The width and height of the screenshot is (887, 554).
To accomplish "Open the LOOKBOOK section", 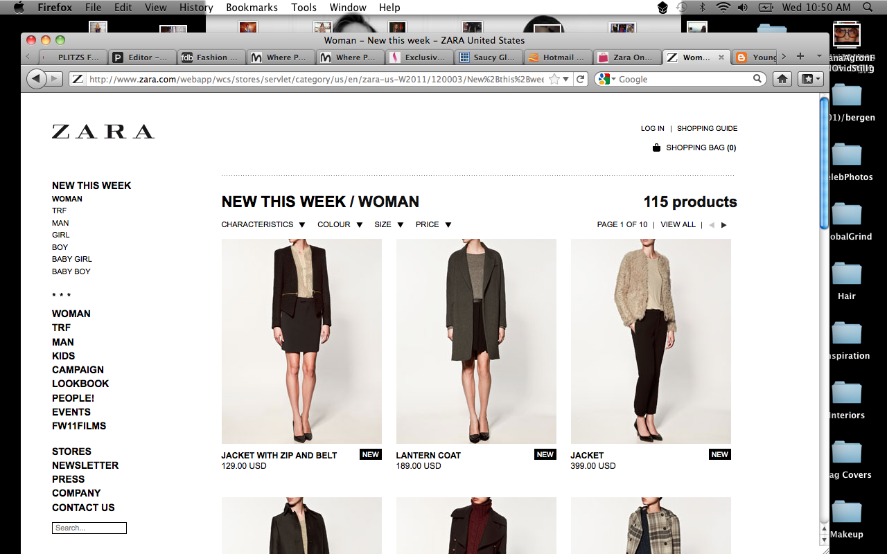I will [x=80, y=383].
